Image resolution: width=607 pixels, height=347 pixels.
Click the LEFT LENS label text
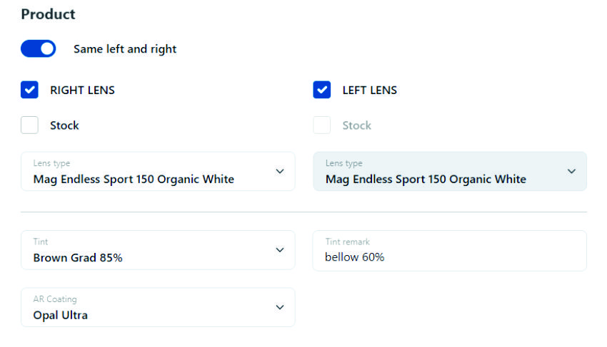[x=369, y=90]
